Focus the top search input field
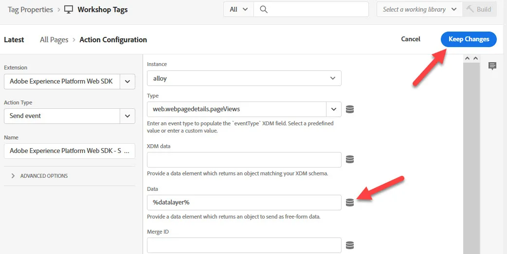Viewport: 507px width, 254px height. point(311,9)
